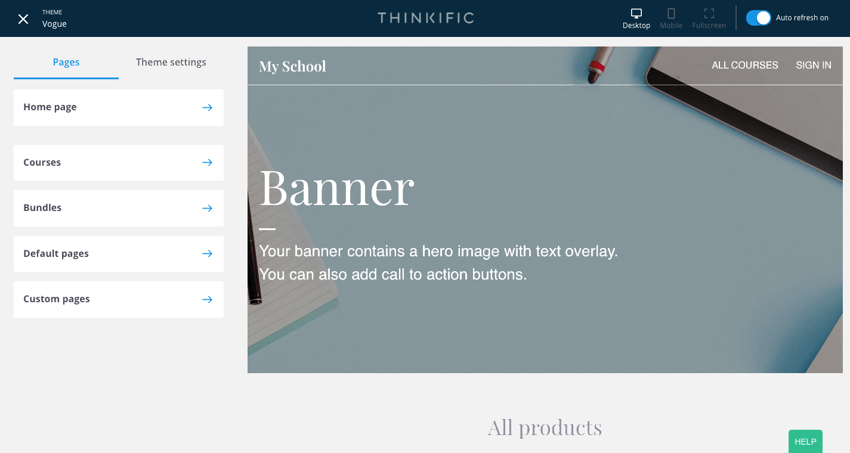Click the Banner heading in preview
The height and width of the screenshot is (453, 850).
coord(336,187)
